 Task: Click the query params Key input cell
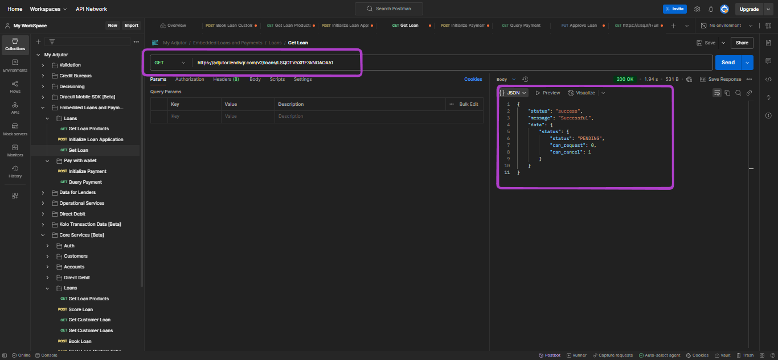click(194, 116)
